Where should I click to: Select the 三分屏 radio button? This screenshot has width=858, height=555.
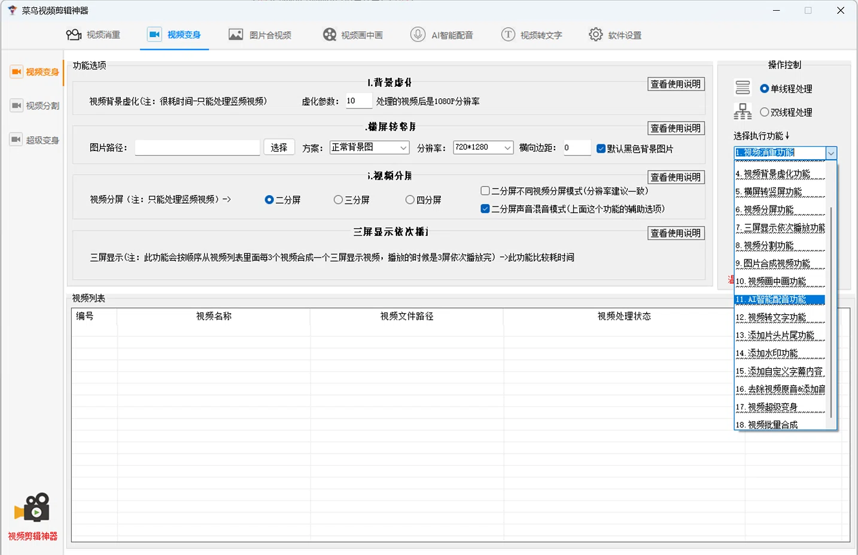338,200
